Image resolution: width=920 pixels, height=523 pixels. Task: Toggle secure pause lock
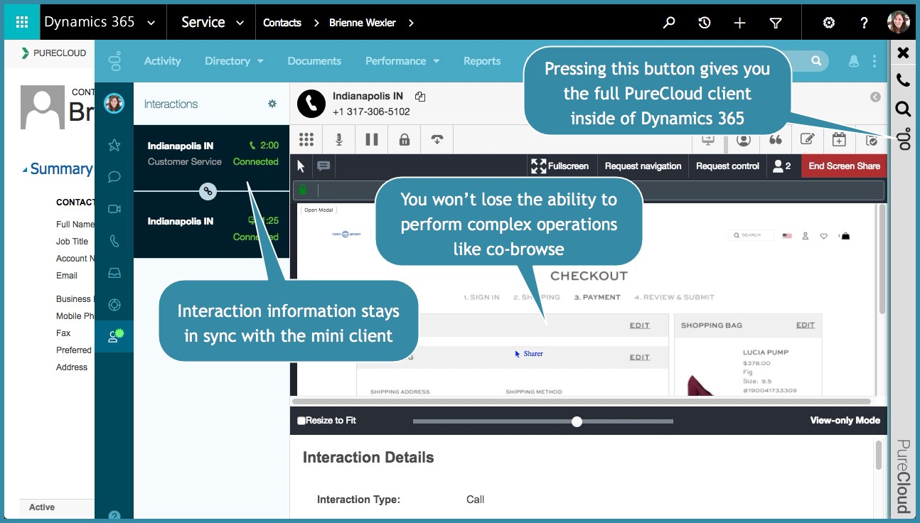405,139
